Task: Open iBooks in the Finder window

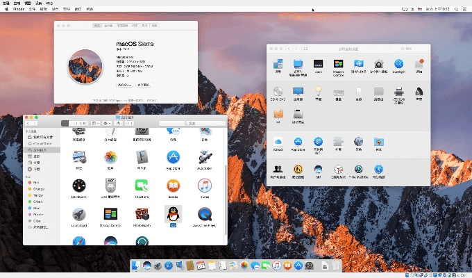Action: pos(173,186)
